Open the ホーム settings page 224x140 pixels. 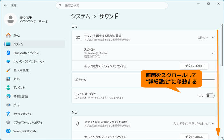coord(34,35)
